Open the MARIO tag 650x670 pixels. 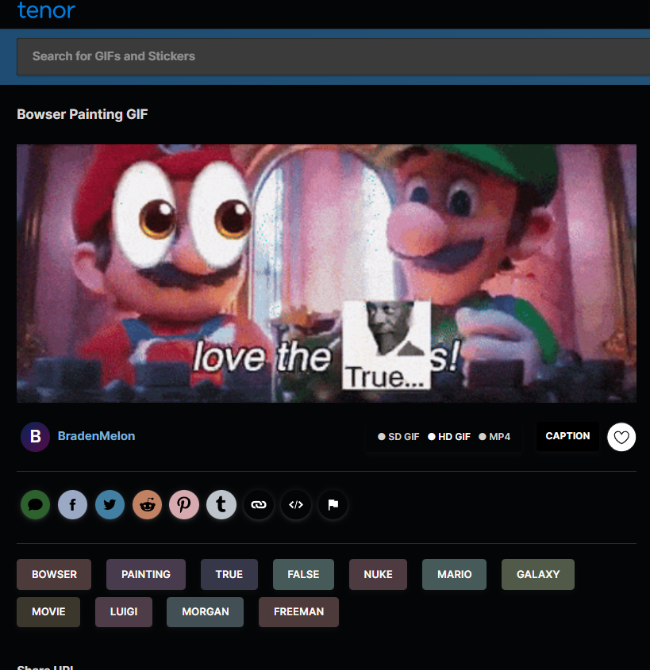454,574
